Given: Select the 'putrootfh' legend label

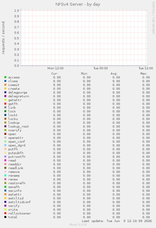Looking at the screenshot, I should click(17, 157).
